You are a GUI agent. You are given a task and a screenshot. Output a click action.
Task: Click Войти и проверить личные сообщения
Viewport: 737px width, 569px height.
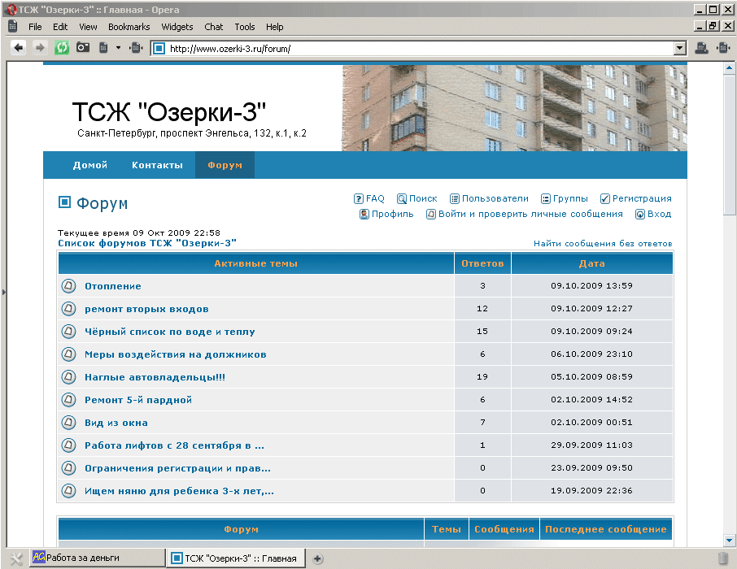(x=525, y=215)
